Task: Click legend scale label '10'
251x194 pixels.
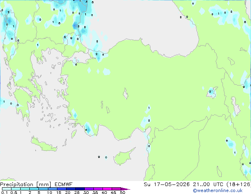Action: [49, 192]
